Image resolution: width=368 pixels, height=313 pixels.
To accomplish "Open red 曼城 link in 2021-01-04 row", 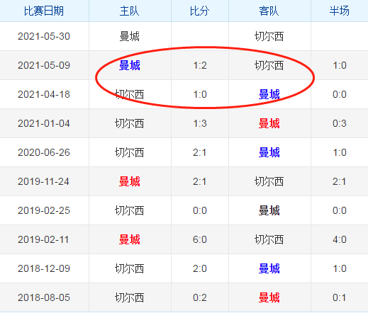I will coord(269,123).
